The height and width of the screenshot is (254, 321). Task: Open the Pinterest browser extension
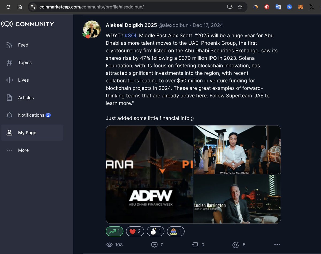point(267,7)
